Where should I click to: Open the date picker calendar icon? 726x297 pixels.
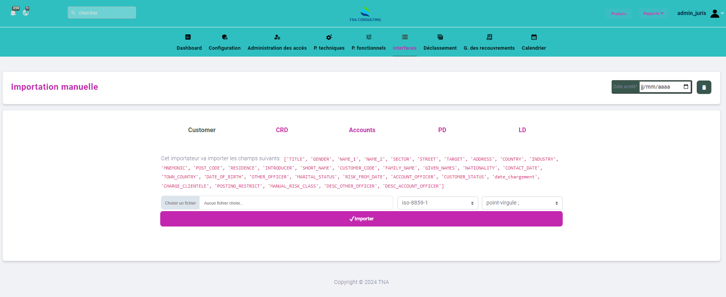686,87
